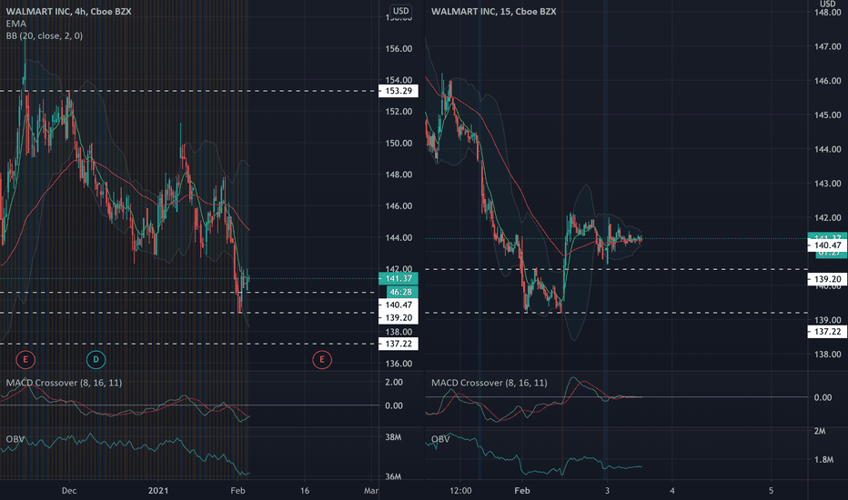Screen dimensions: 848x500
Task: Open the past earnings E marker before Dec
Action: coord(25,359)
